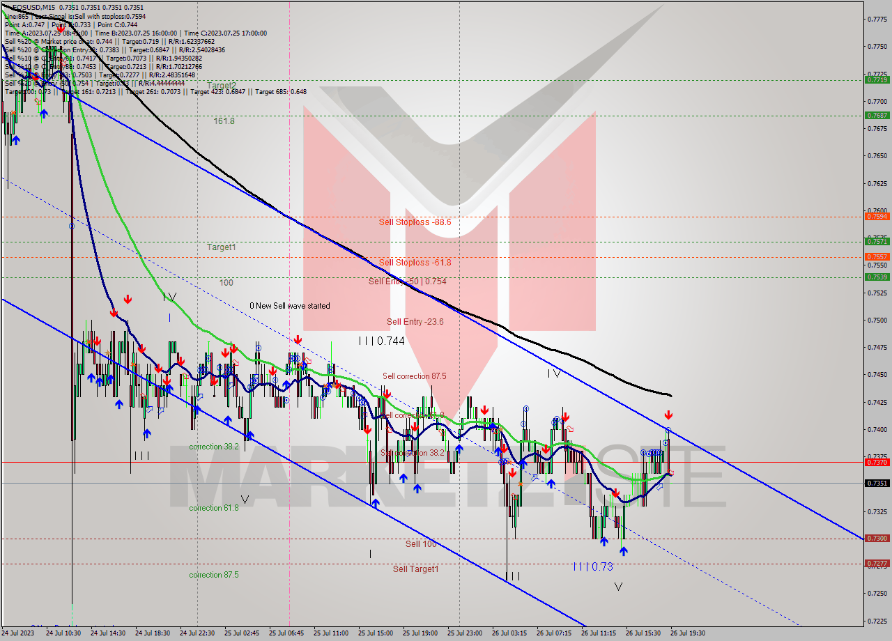This screenshot has height=641, width=892.
Task: Click the orange 0.7594 stoploss price tag
Action: [876, 217]
